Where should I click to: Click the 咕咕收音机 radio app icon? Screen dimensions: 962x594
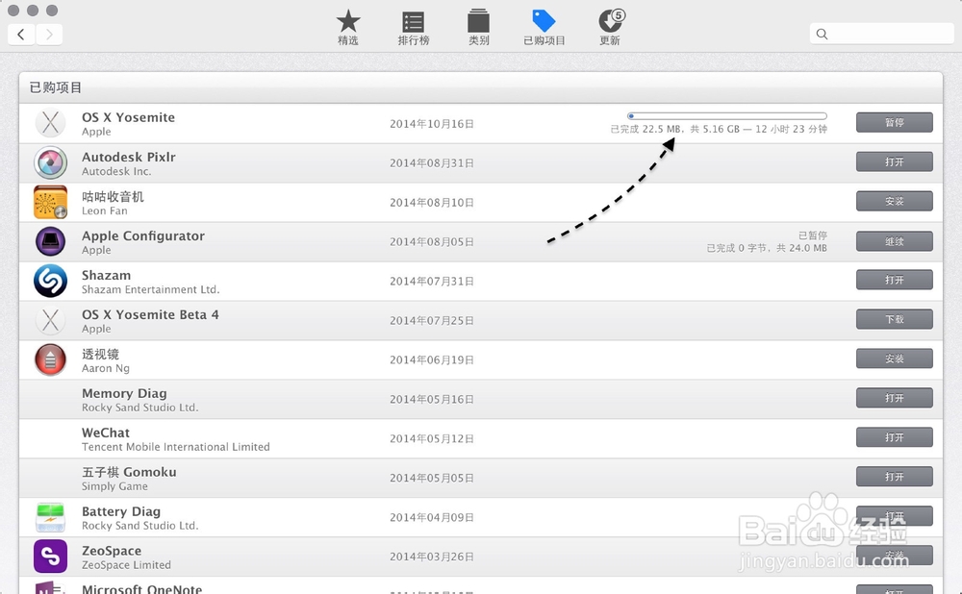(x=50, y=202)
